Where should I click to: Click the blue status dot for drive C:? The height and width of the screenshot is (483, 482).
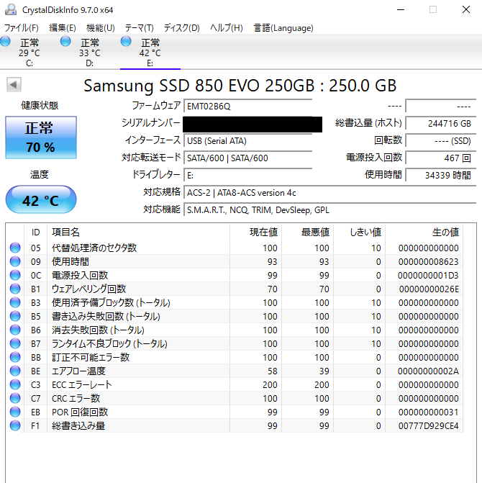click(5, 41)
